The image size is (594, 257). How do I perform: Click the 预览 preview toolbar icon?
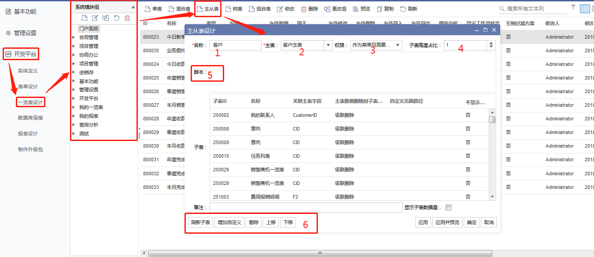(x=355, y=9)
